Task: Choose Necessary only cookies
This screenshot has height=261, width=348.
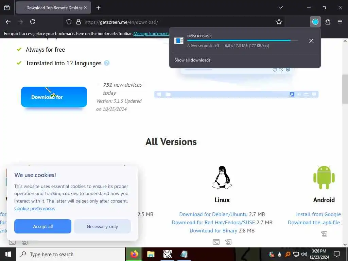Action: [102, 226]
